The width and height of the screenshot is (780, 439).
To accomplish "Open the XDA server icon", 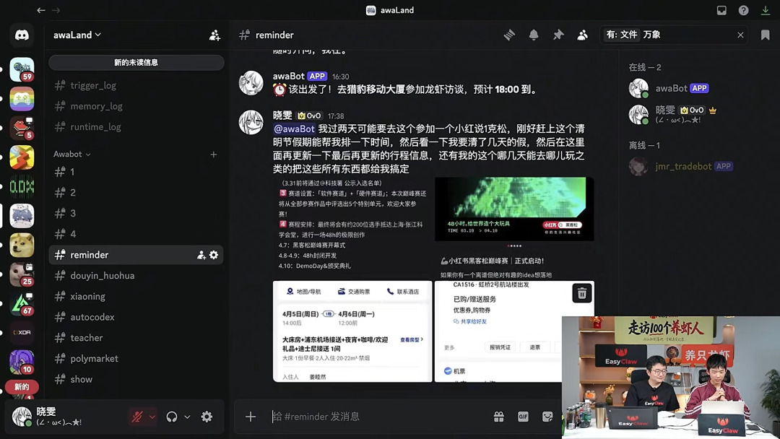I will click(22, 332).
